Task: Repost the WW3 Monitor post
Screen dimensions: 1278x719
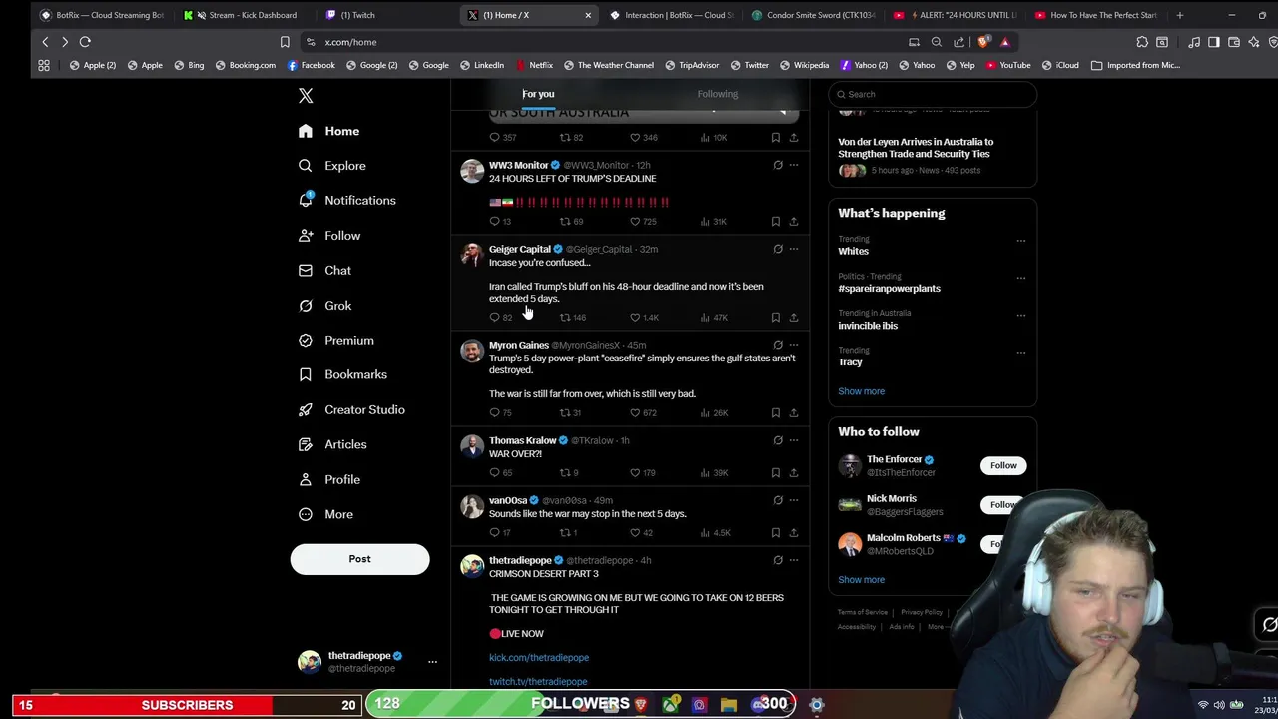Action: click(570, 221)
